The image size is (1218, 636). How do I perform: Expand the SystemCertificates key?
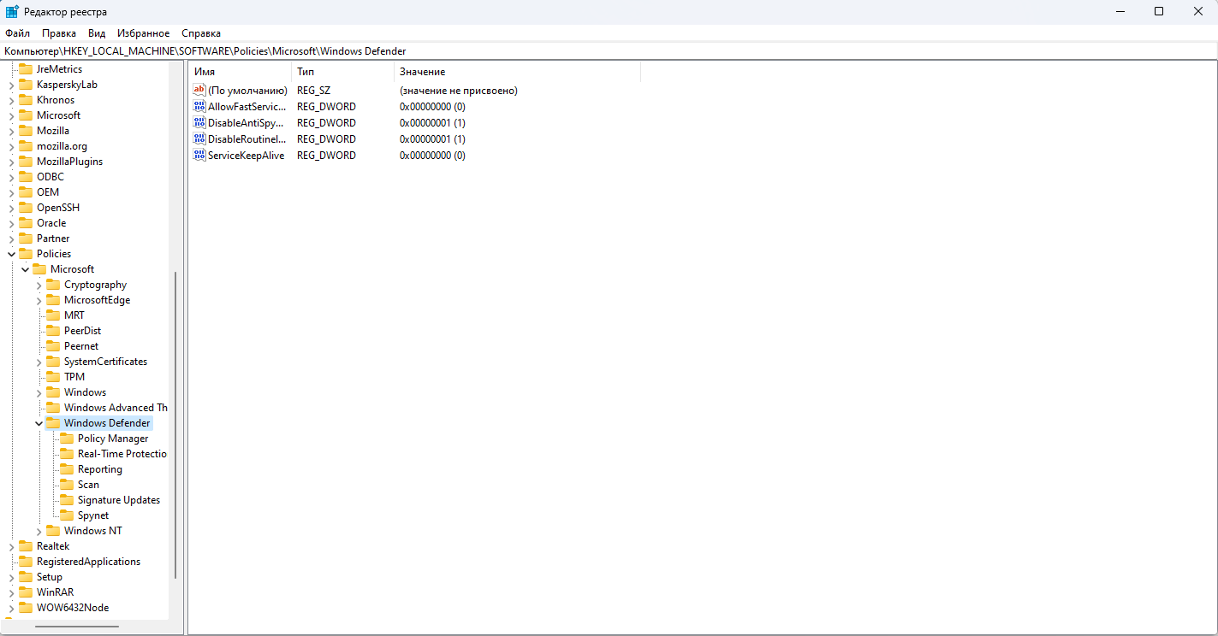coord(39,362)
